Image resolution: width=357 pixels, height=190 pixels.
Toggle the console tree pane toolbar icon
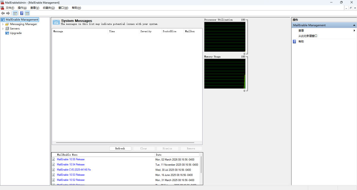point(15,13)
